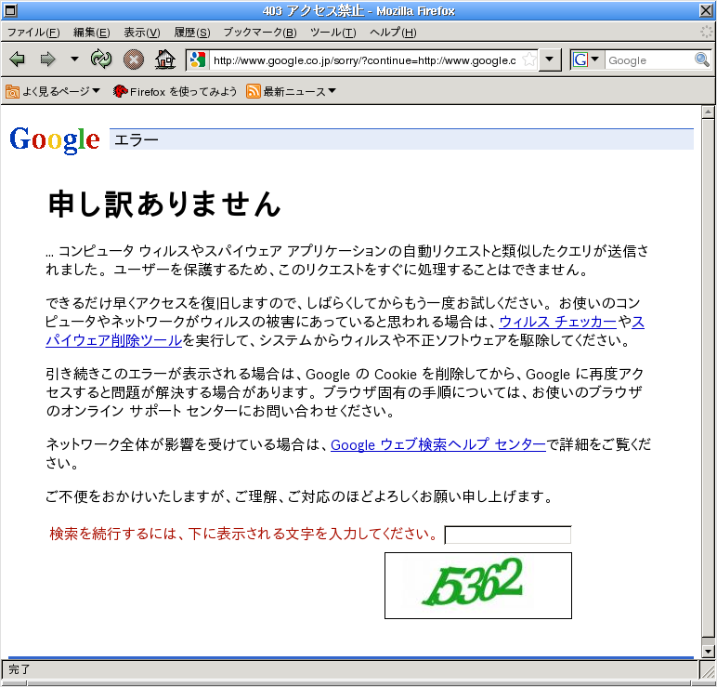Click the Forward arrow button
This screenshot has height=687, width=717.
click(x=48, y=59)
